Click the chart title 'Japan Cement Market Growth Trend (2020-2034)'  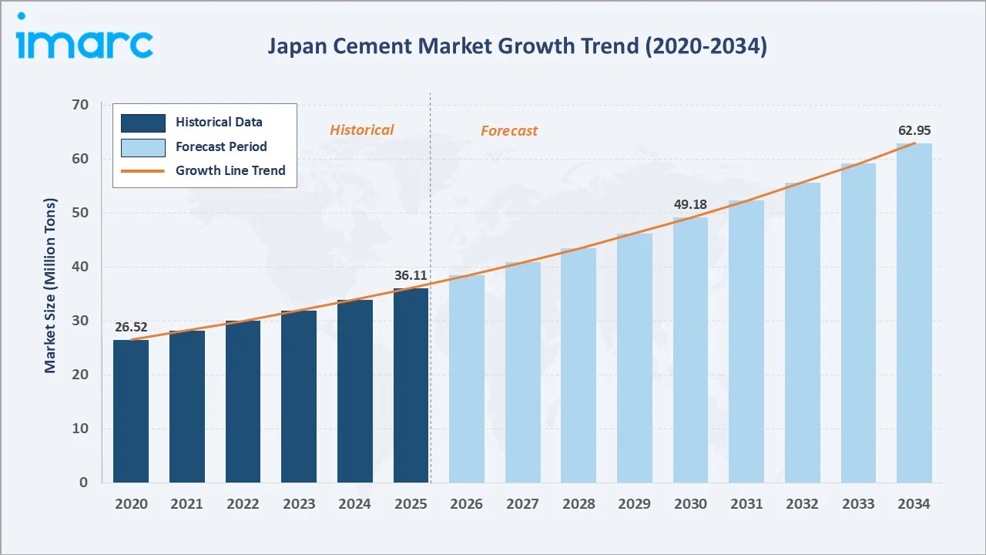coord(517,46)
